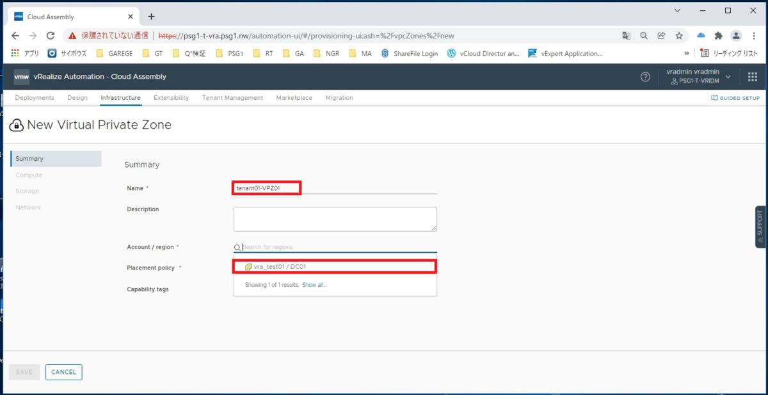Open the PSG1 bookmark folder
The image size is (768, 395).
pos(230,54)
